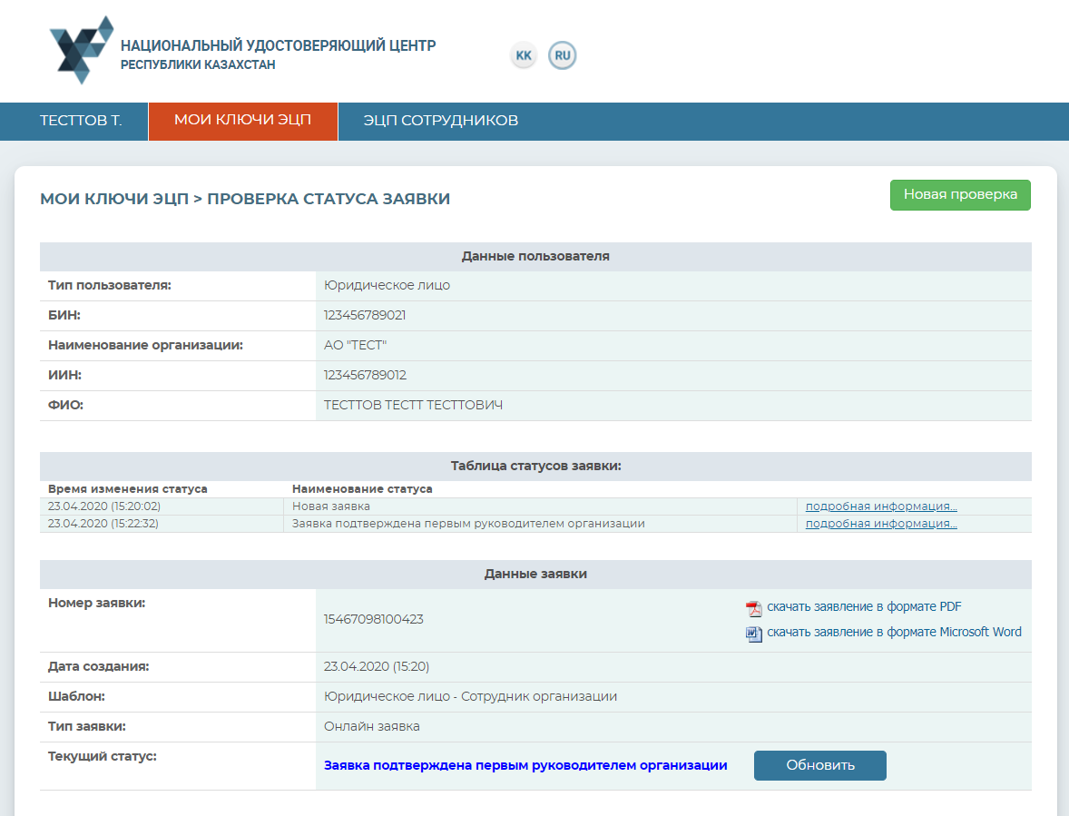Viewport: 1069px width, 816px height.
Task: Open detailed info for Новая заявка status
Action: pyautogui.click(x=880, y=506)
